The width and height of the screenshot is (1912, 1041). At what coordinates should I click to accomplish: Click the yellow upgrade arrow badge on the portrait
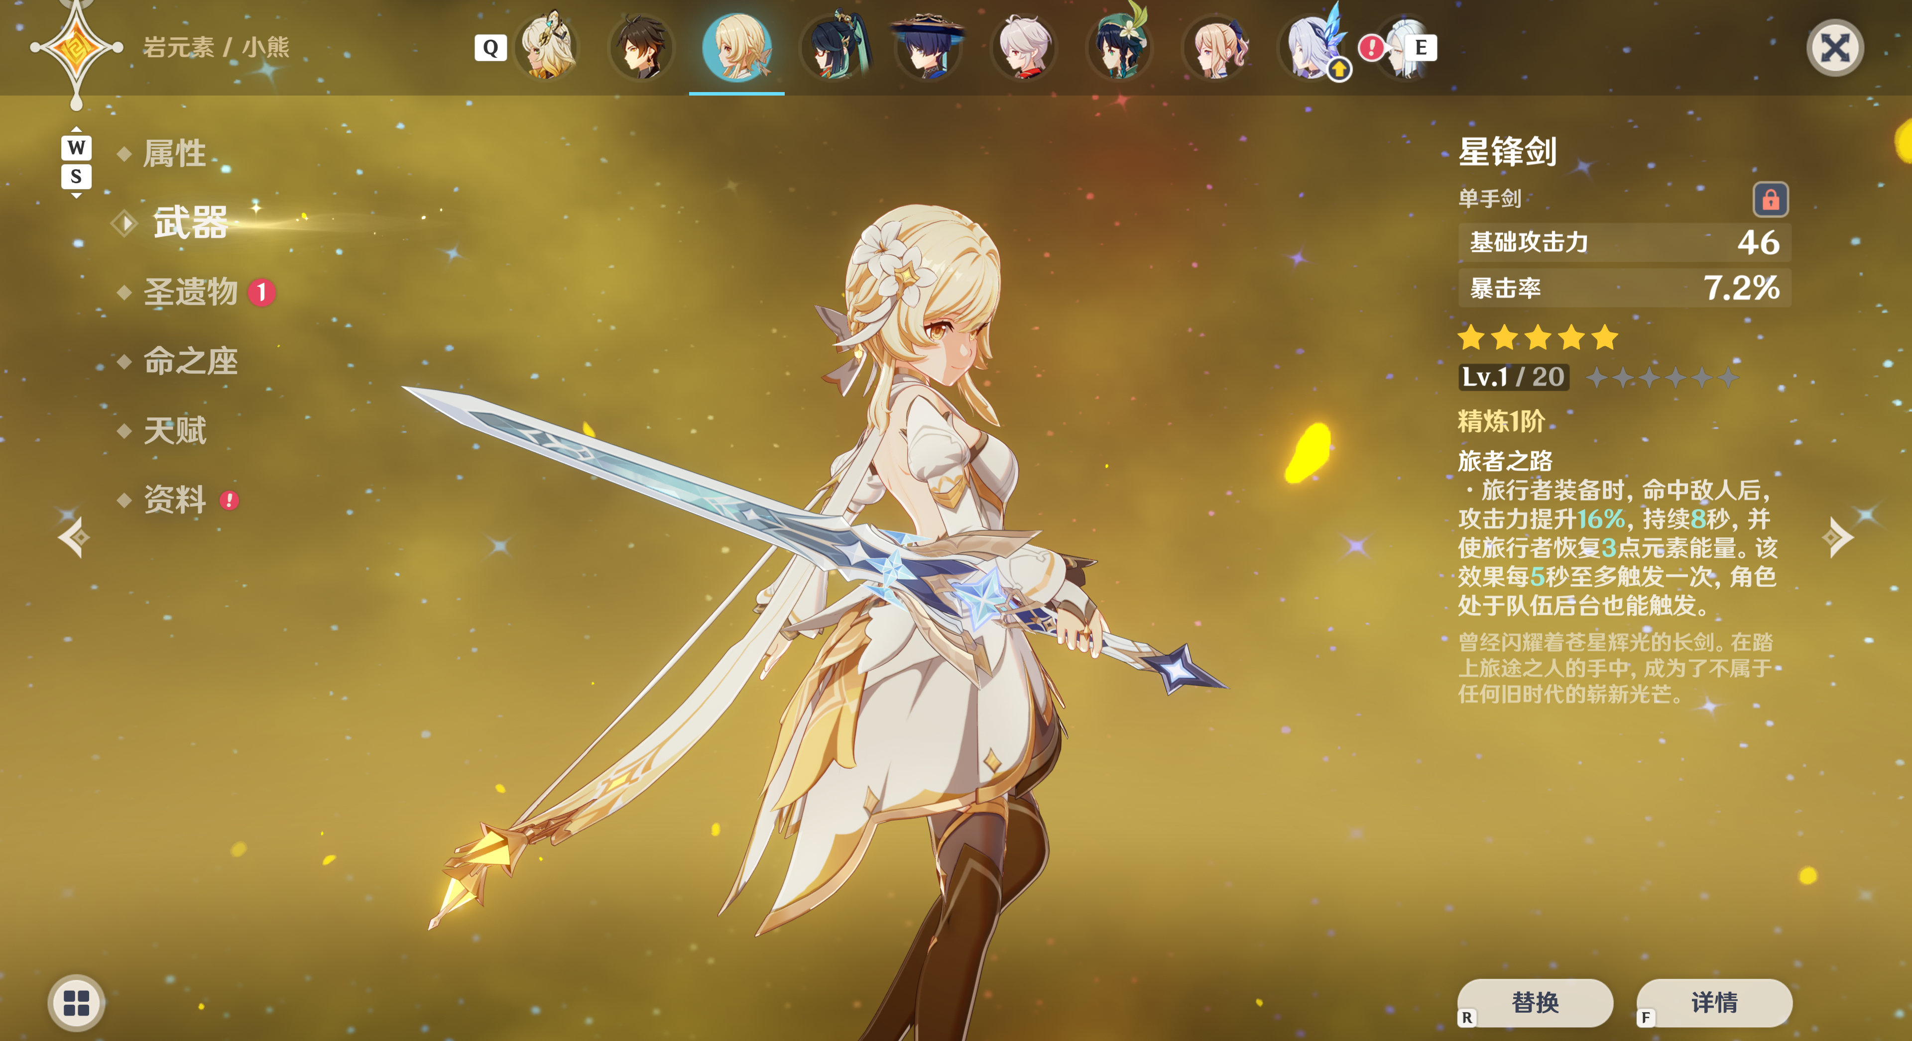(x=1338, y=70)
